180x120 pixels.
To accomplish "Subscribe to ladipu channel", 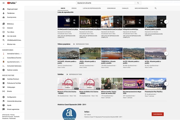I will [x=157, y=114].
